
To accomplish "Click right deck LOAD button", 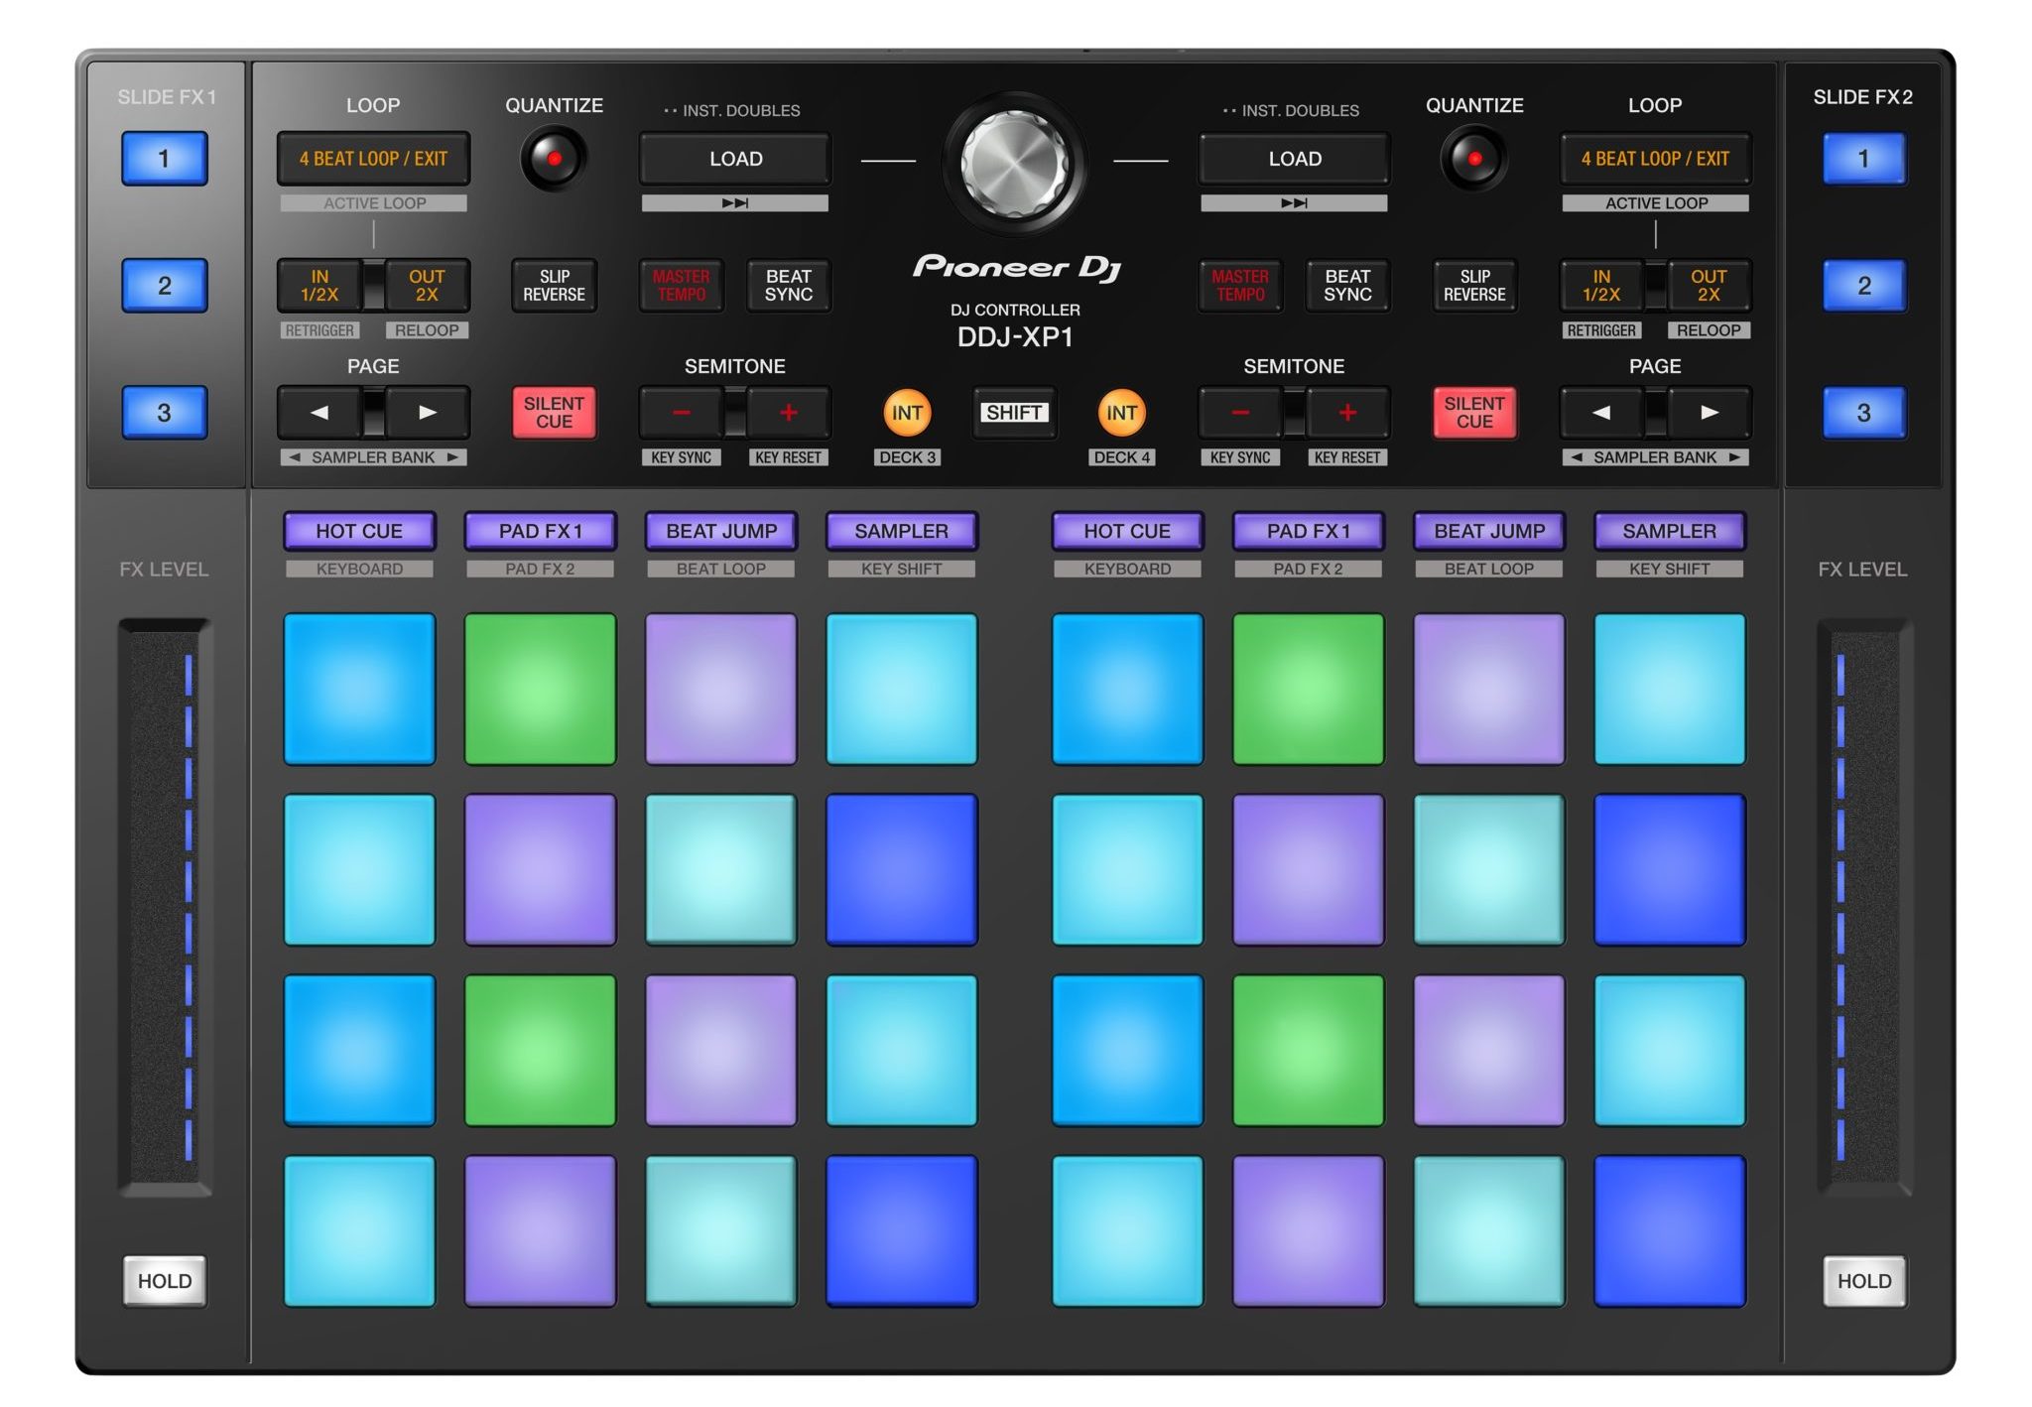I will pos(1295,159).
